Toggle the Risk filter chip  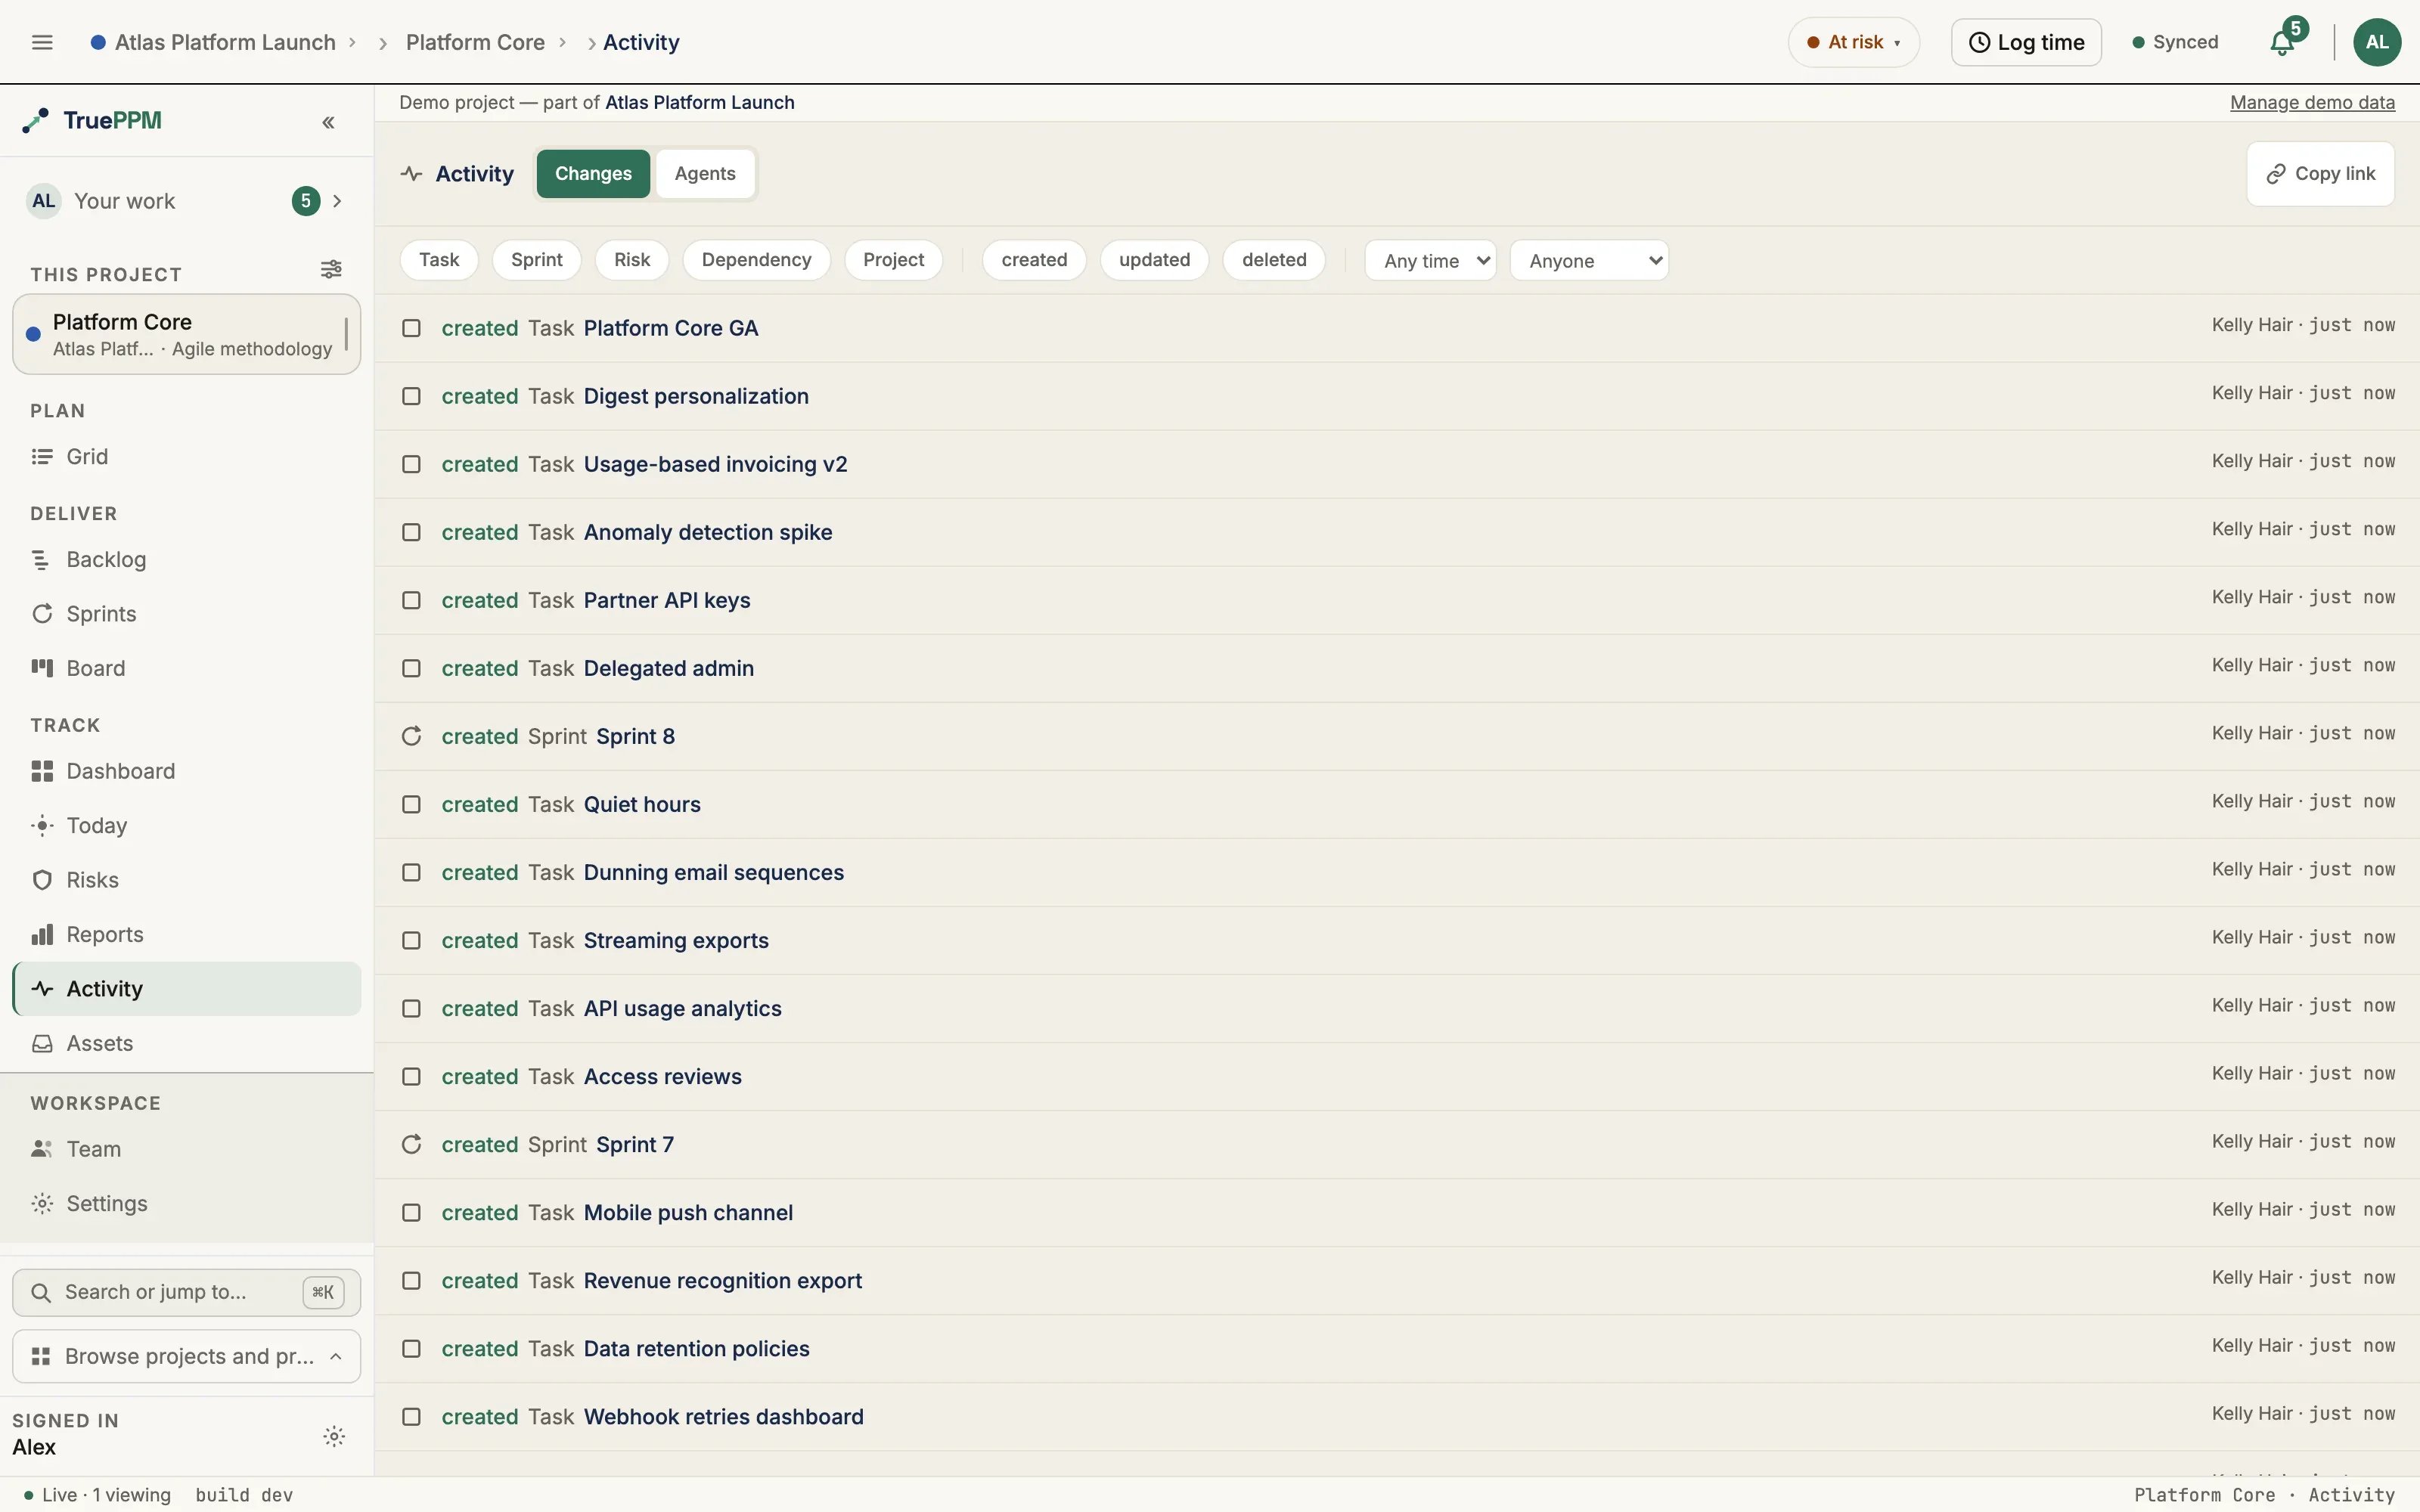point(632,260)
